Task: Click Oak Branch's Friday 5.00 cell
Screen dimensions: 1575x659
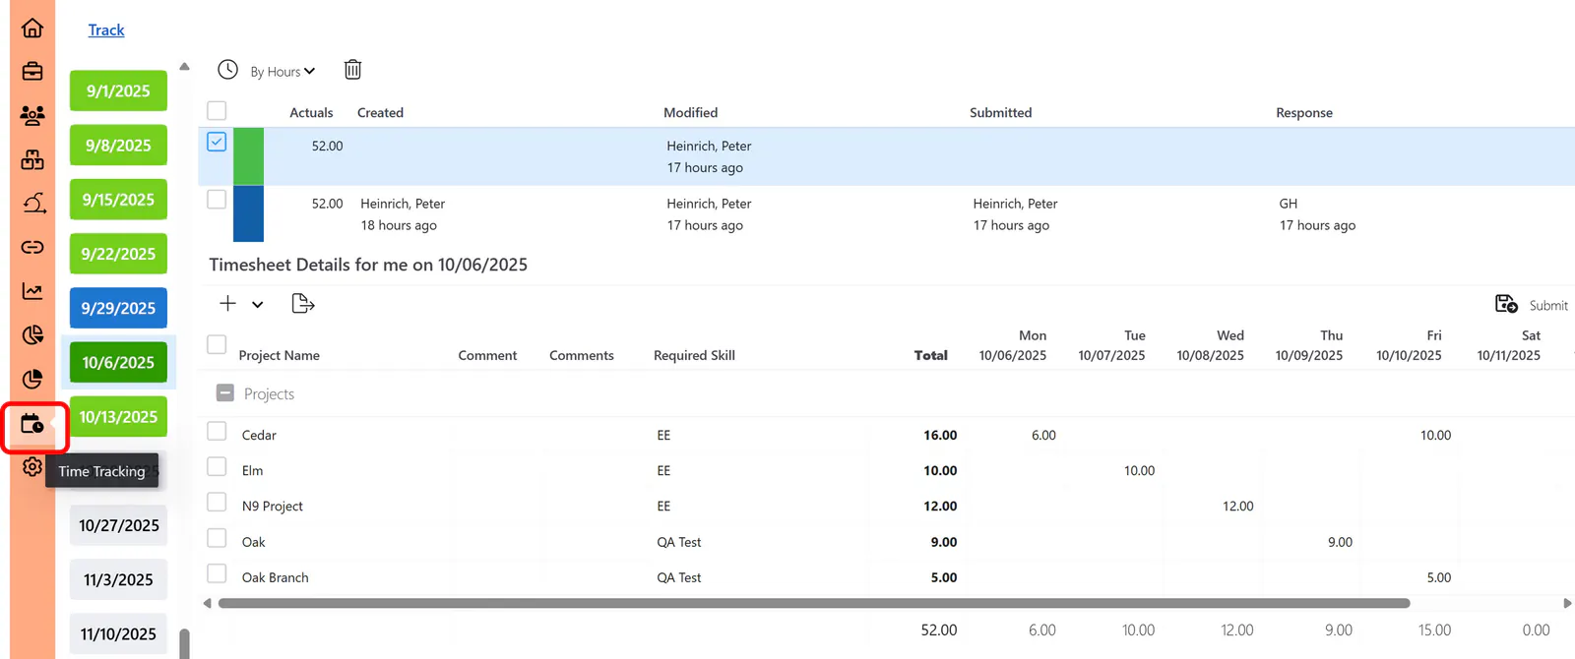Action: coord(1439,577)
